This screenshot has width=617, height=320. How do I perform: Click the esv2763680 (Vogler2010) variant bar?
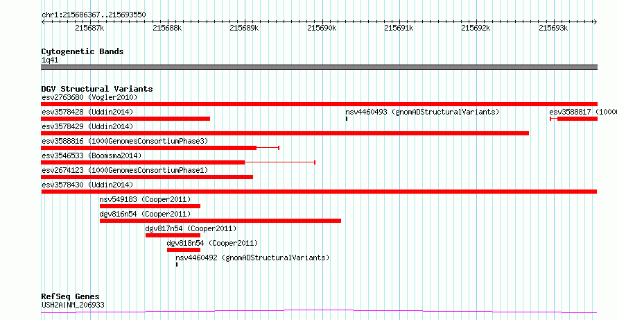click(319, 104)
